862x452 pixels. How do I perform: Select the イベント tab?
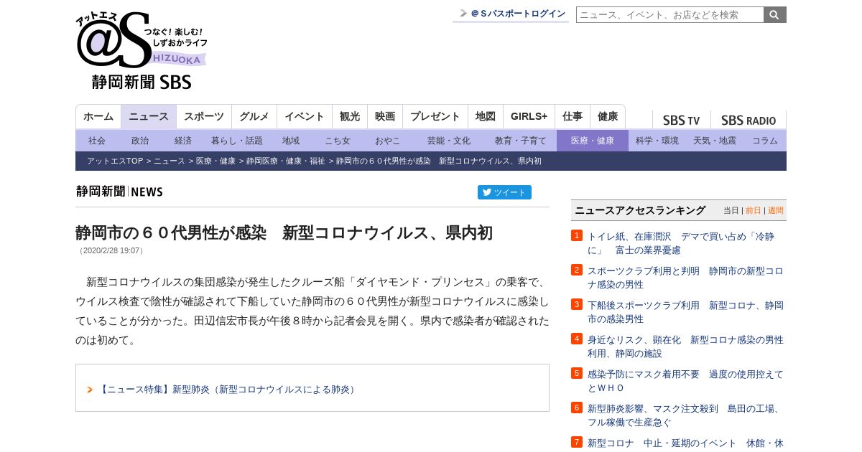305,116
